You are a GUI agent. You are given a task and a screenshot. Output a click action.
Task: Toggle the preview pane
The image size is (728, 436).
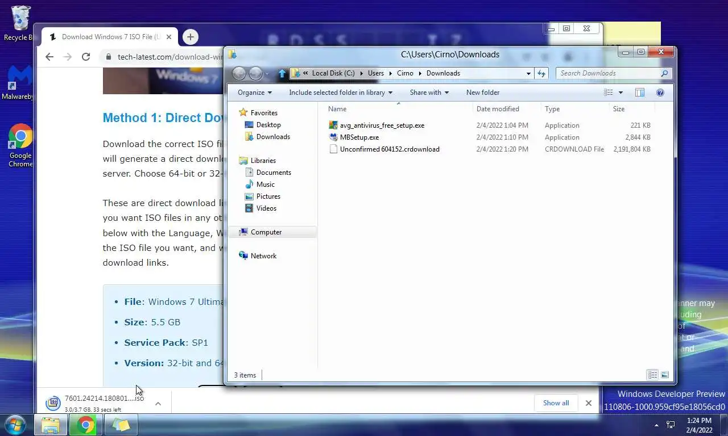pyautogui.click(x=640, y=93)
